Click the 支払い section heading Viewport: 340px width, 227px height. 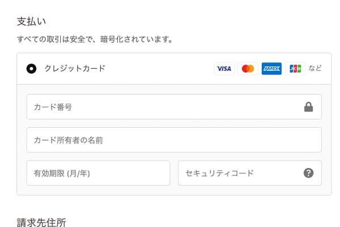pyautogui.click(x=31, y=22)
